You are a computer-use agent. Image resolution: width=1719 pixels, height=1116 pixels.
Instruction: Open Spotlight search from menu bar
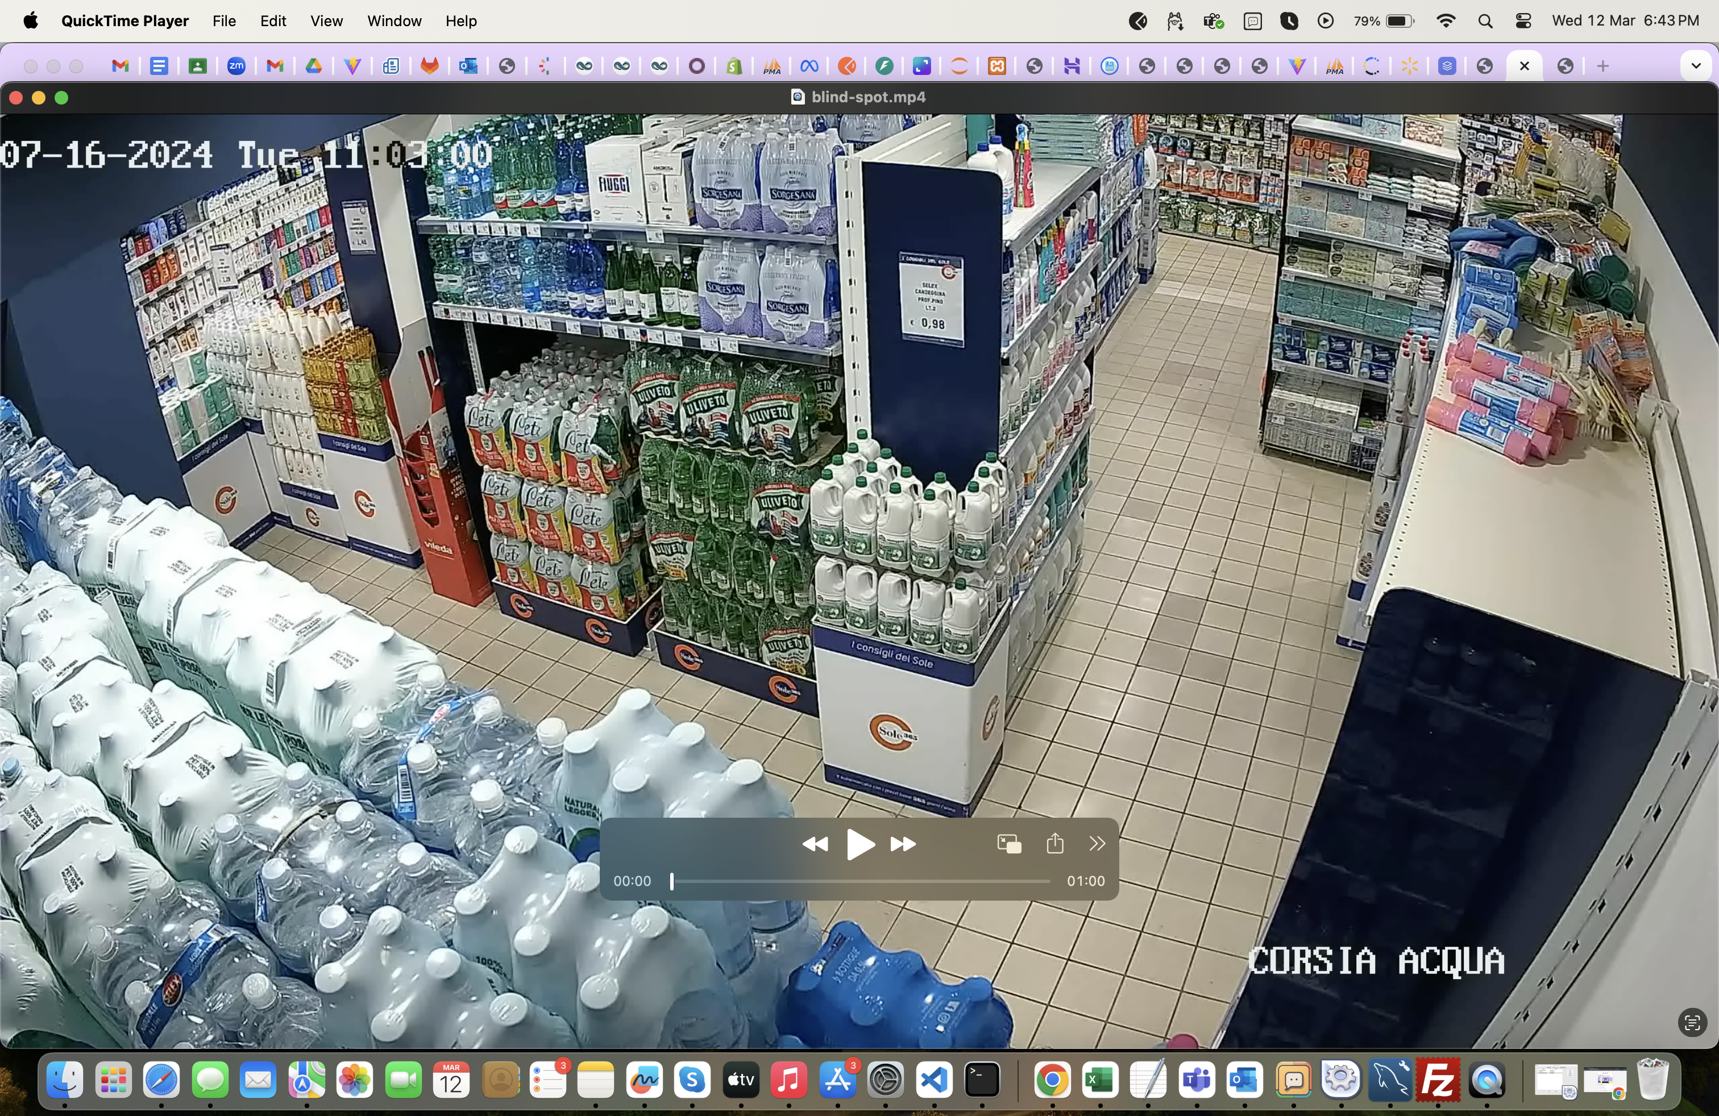click(x=1485, y=21)
